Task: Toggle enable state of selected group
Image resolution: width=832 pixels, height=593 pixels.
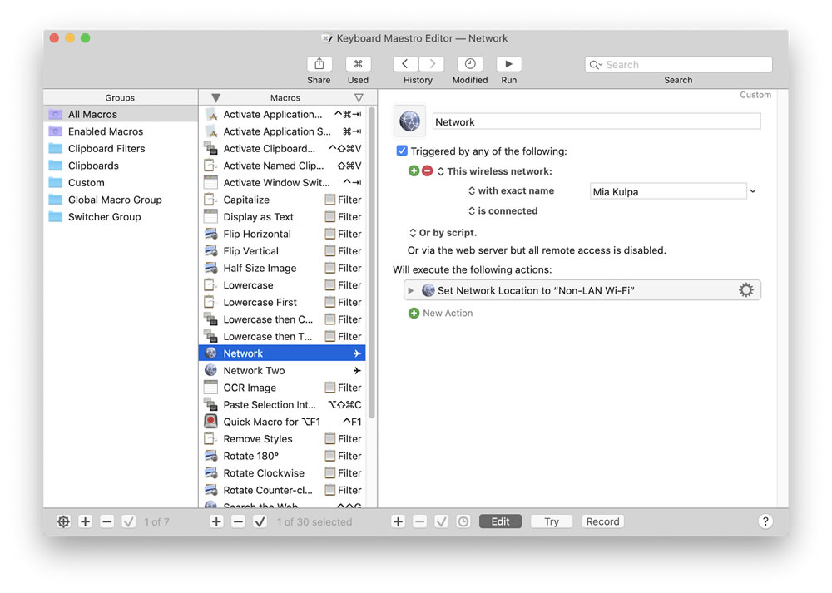Action: (x=128, y=521)
